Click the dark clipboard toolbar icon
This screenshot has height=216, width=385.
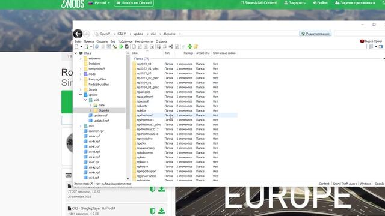pos(127,47)
